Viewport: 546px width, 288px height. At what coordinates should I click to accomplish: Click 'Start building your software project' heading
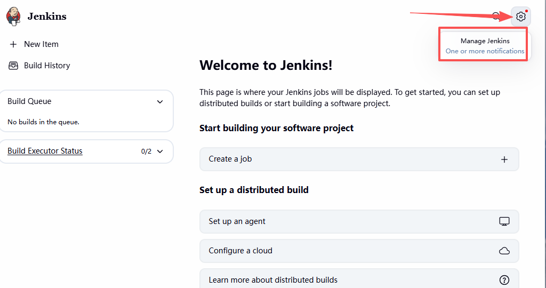(277, 128)
